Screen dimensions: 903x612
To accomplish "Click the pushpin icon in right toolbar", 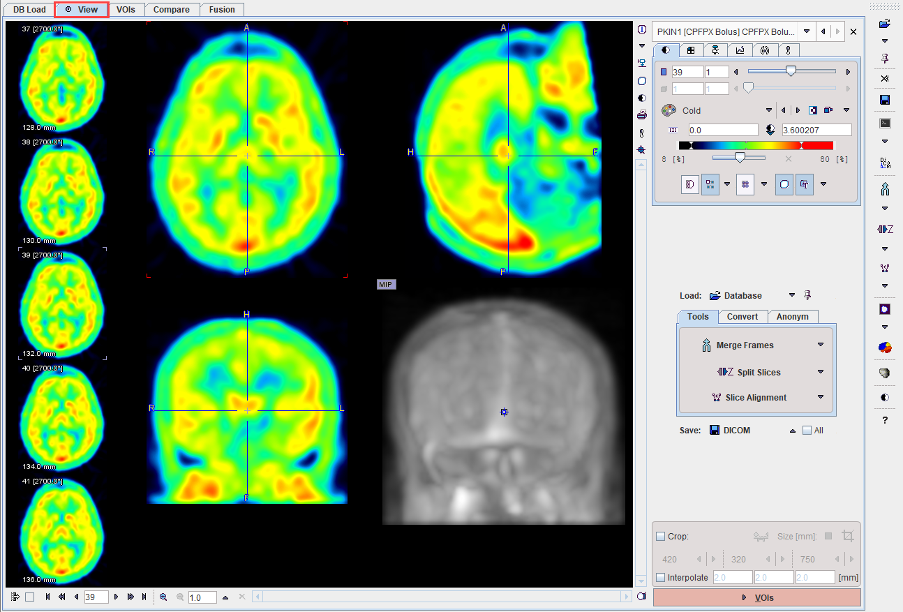I will (x=885, y=58).
